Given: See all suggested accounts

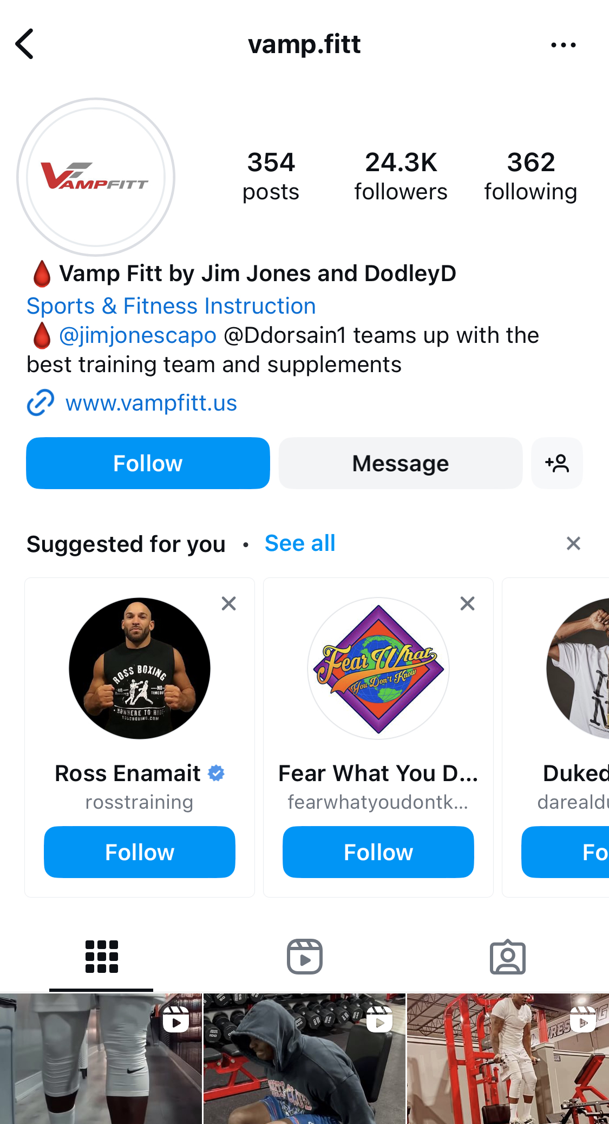Looking at the screenshot, I should [300, 543].
